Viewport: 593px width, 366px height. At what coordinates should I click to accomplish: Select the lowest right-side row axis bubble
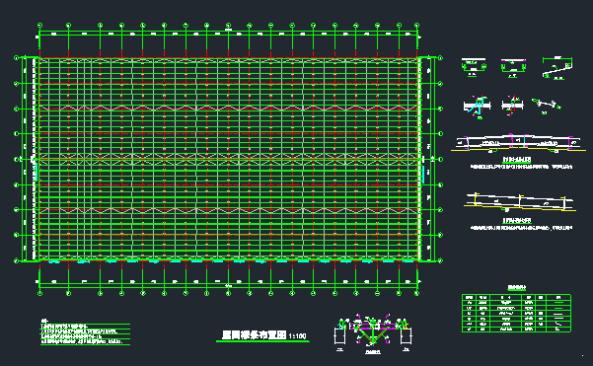pyautogui.click(x=440, y=260)
